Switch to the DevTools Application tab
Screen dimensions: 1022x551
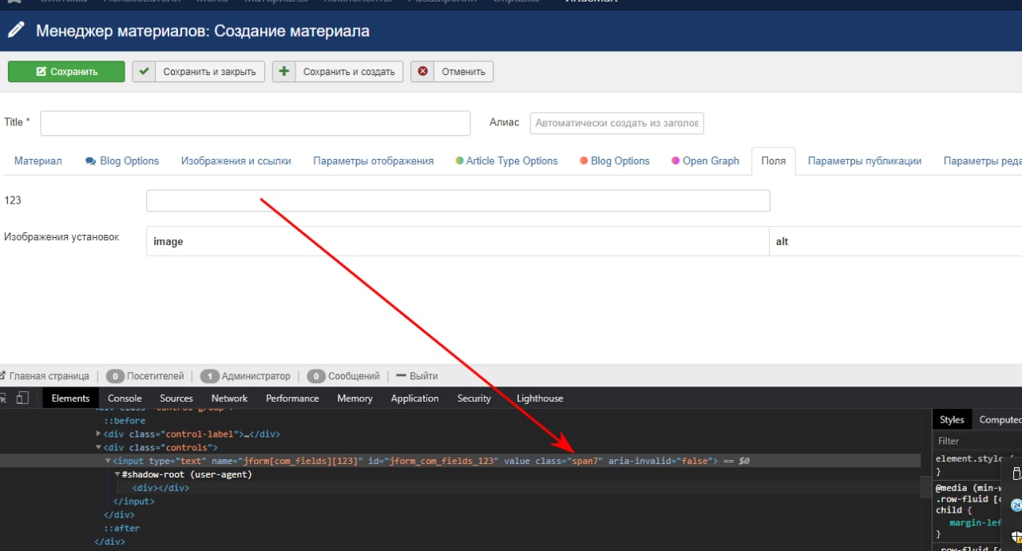click(x=414, y=398)
